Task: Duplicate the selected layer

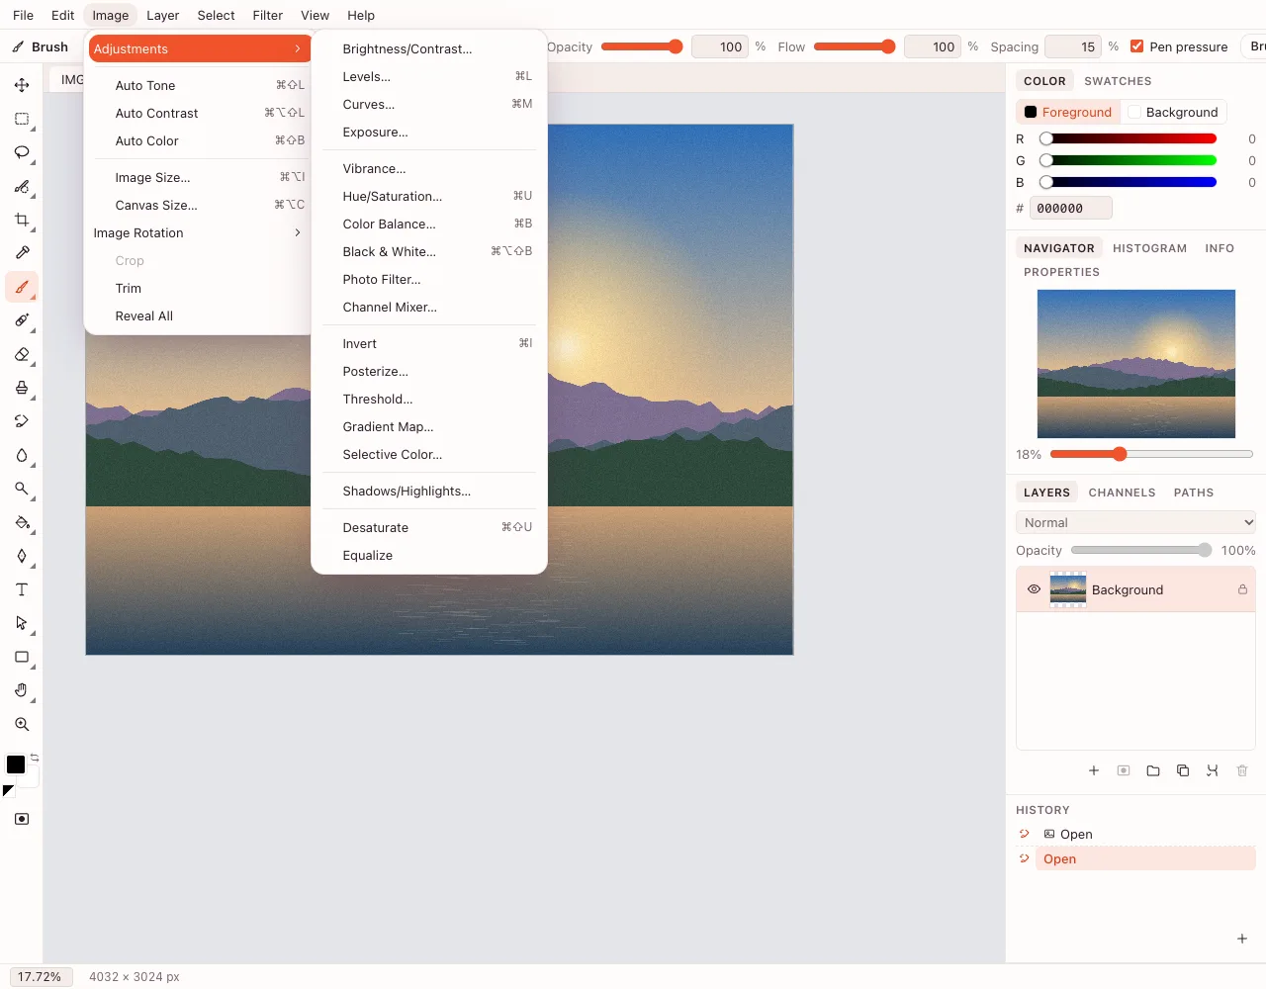Action: 1183,770
